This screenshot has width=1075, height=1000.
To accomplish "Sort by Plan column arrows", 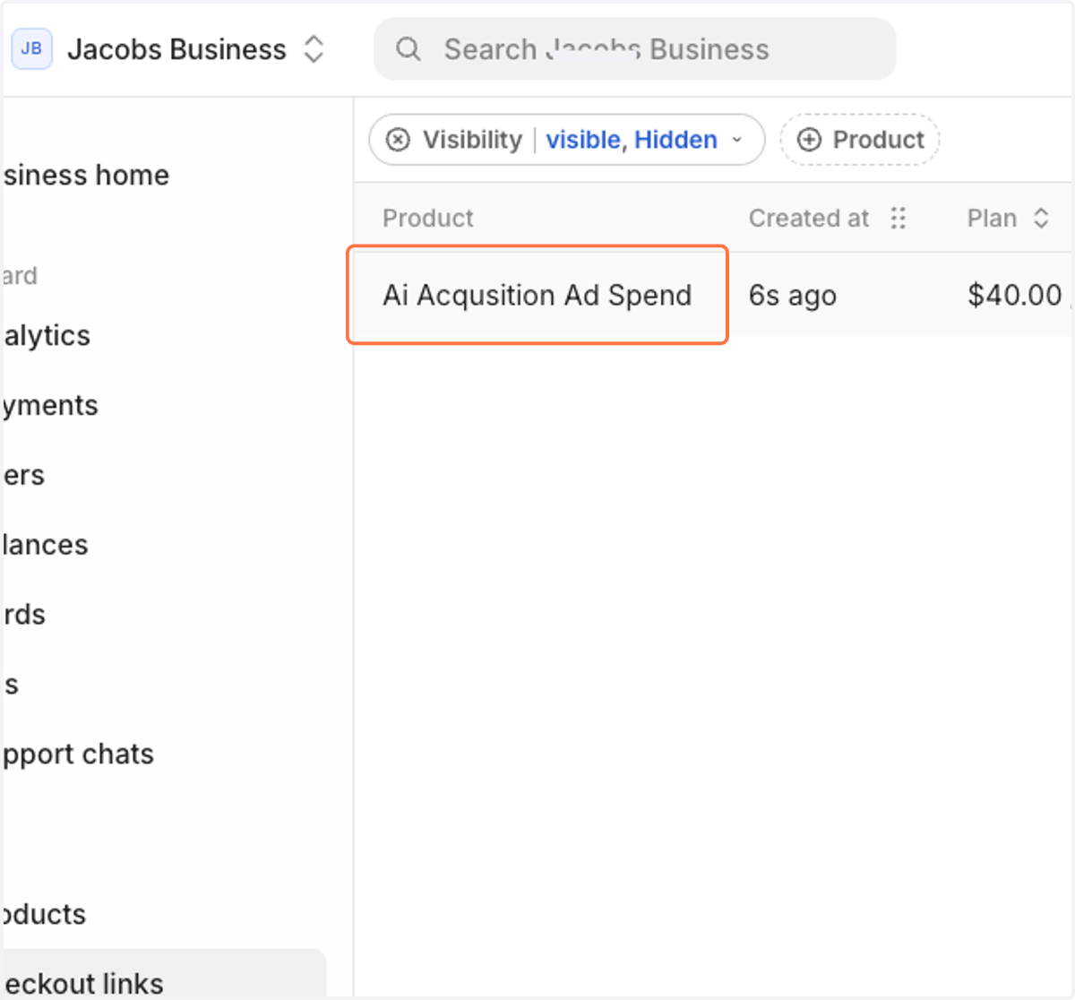I will click(x=1041, y=218).
